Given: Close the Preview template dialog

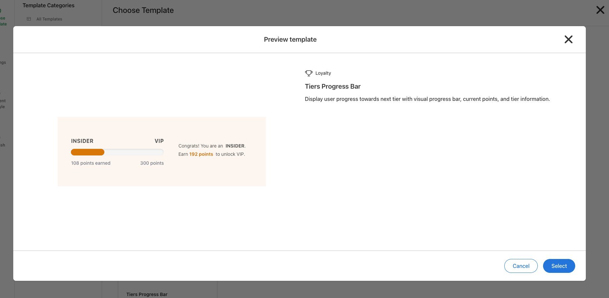Looking at the screenshot, I should tap(568, 39).
